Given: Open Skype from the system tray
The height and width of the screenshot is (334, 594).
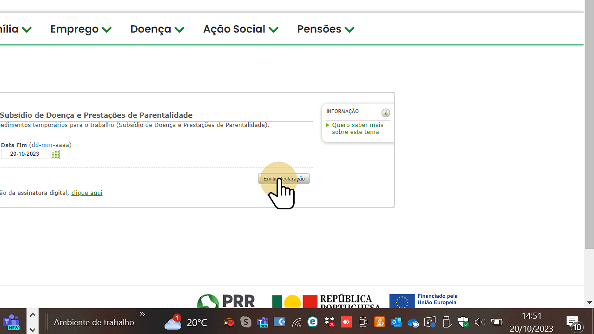Looking at the screenshot, I should point(246,322).
